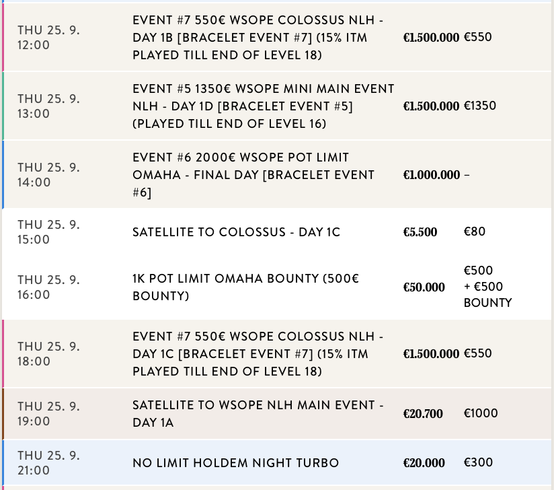Image resolution: width=554 pixels, height=490 pixels.
Task: Click the €50.000 guarantee amount
Action: click(x=424, y=287)
